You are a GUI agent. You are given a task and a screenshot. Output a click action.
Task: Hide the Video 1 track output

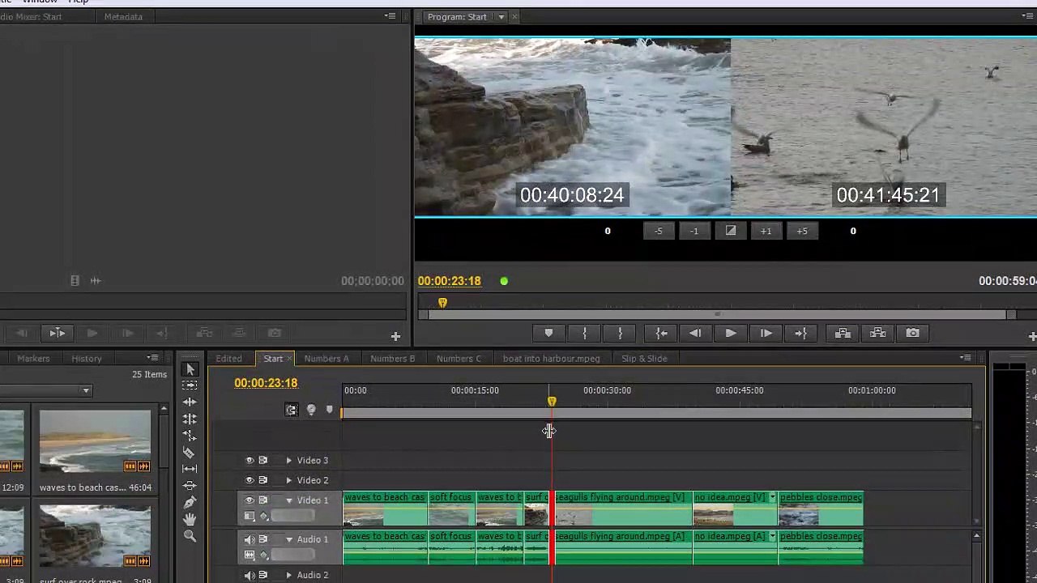click(250, 500)
